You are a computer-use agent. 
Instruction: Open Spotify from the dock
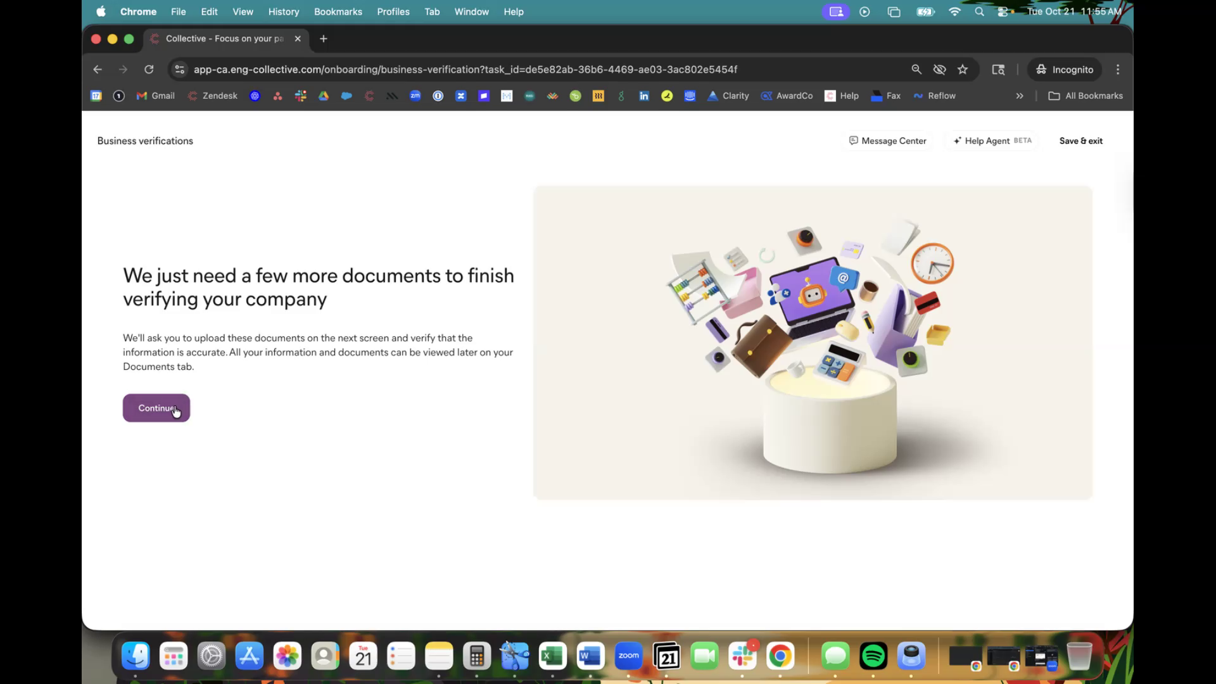(x=873, y=656)
